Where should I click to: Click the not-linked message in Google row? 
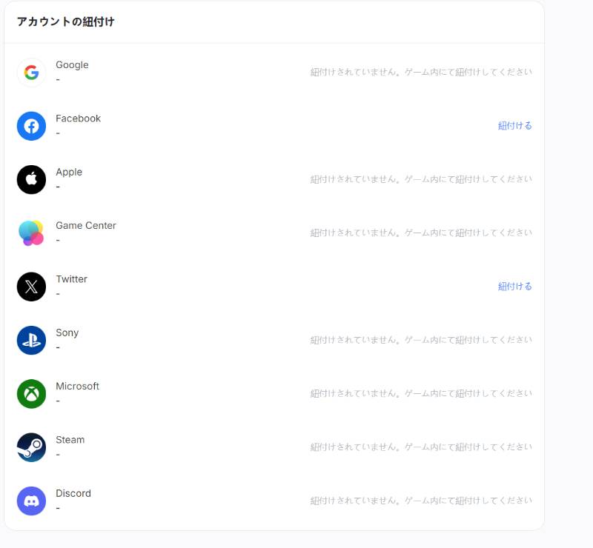[421, 72]
